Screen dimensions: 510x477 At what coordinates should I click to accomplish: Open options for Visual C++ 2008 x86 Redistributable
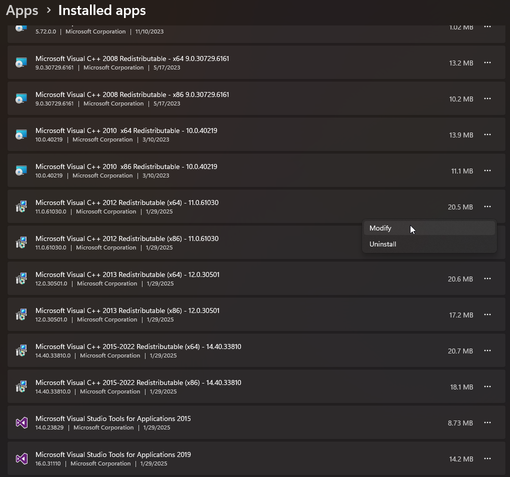click(x=487, y=99)
